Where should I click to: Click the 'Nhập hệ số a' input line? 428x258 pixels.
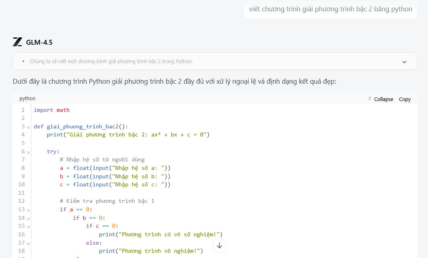115,168
